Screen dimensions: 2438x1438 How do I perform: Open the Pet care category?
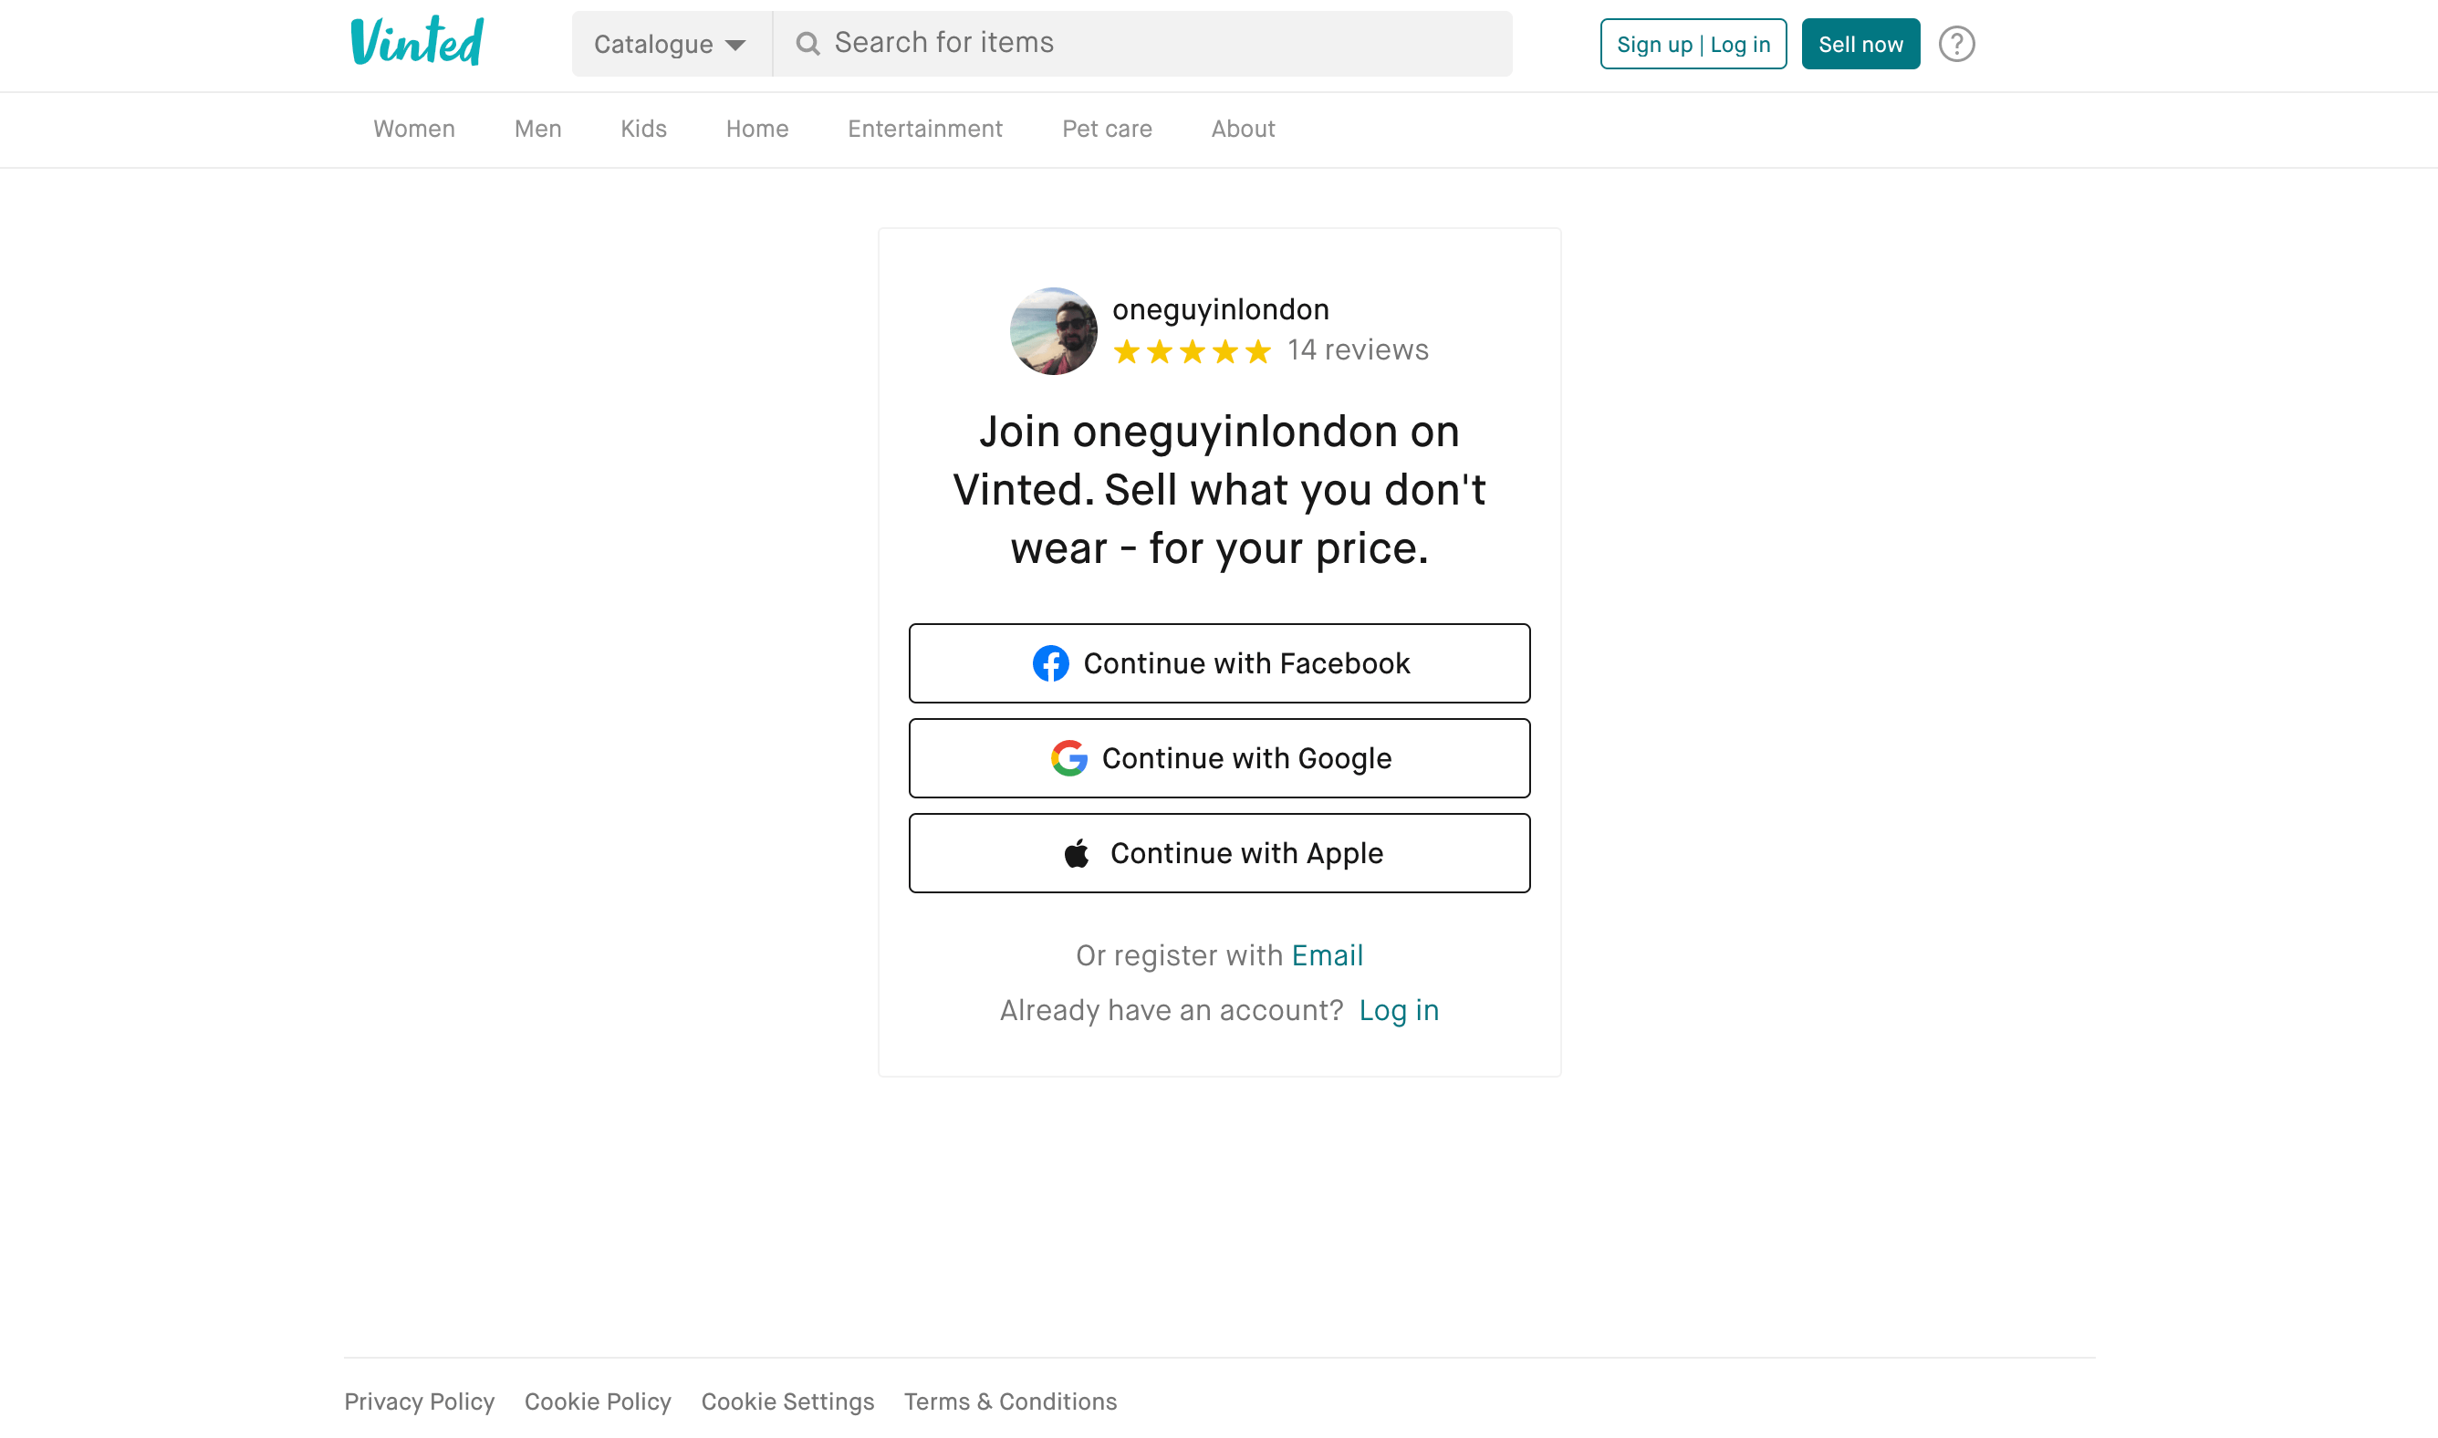(x=1107, y=129)
